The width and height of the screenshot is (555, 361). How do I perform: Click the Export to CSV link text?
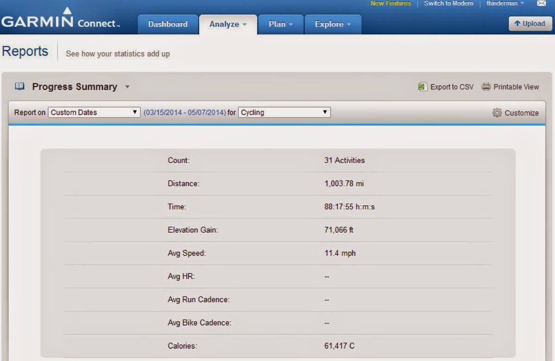(x=452, y=87)
